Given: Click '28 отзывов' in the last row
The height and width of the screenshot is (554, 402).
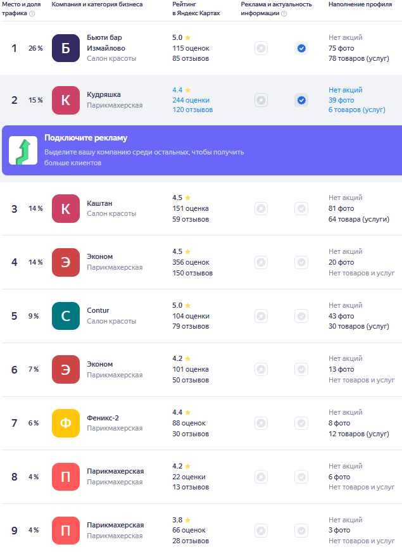Looking at the screenshot, I should (191, 541).
